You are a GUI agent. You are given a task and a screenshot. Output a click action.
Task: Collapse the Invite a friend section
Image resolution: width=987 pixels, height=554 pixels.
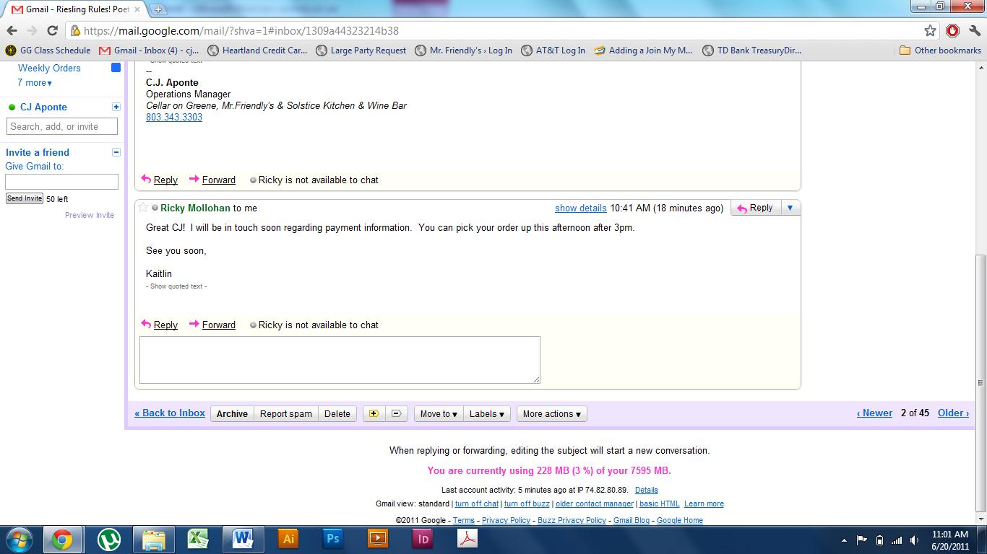click(116, 152)
